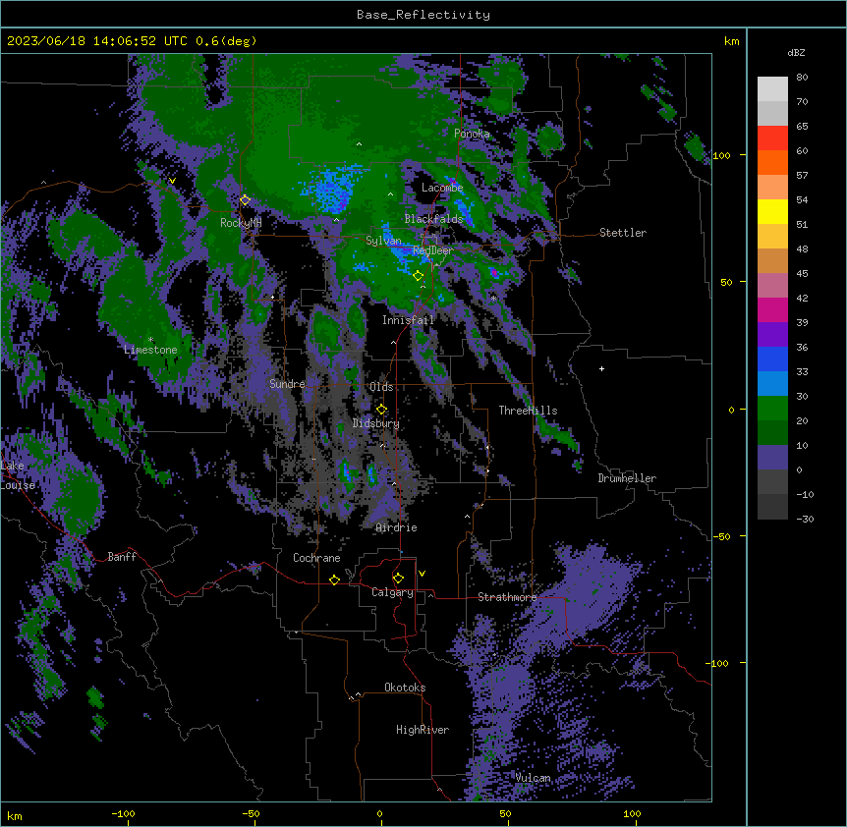
Task: Select the Blackfalds city label
Action: pos(433,219)
